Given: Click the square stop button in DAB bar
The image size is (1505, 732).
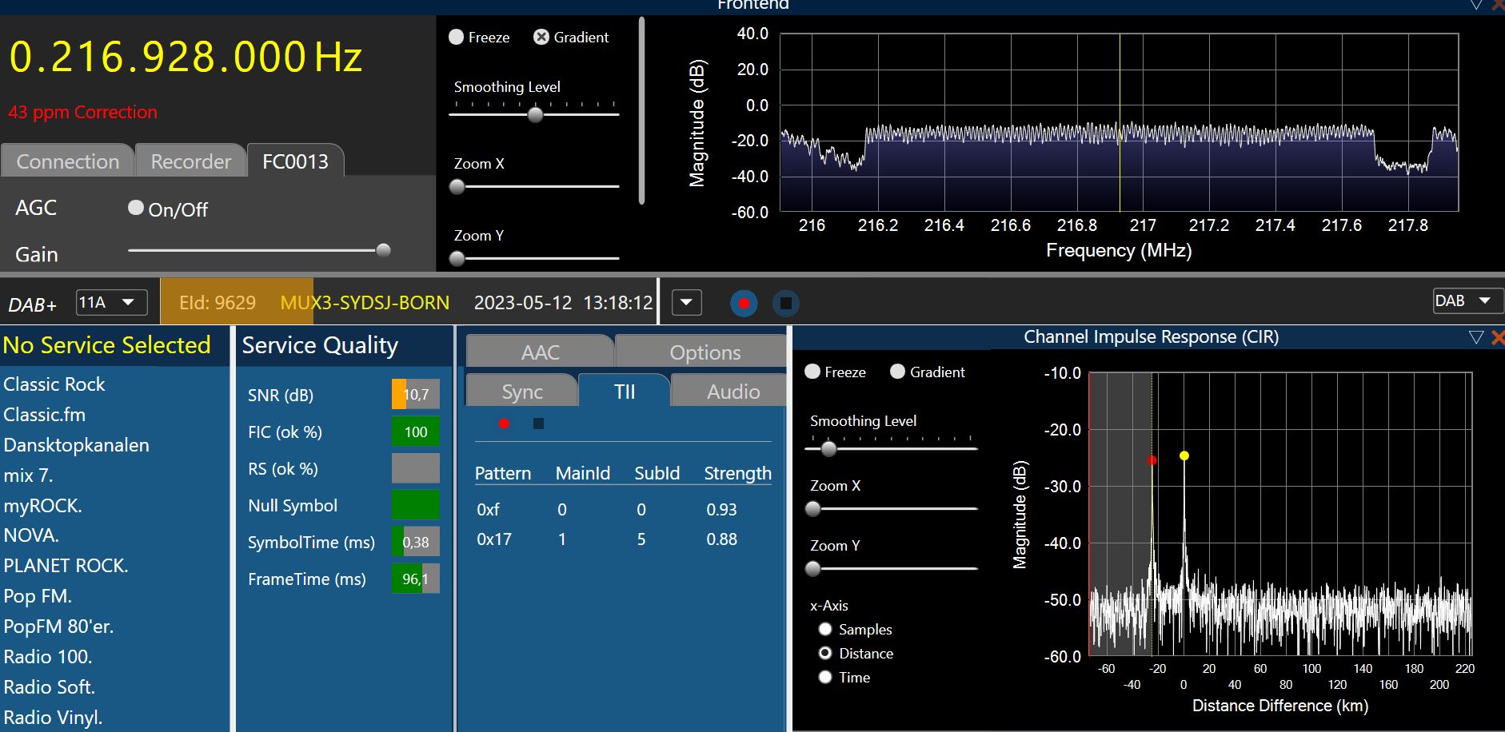Looking at the screenshot, I should click(x=786, y=304).
